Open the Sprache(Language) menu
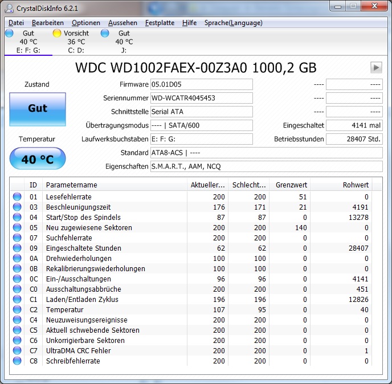 [233, 23]
